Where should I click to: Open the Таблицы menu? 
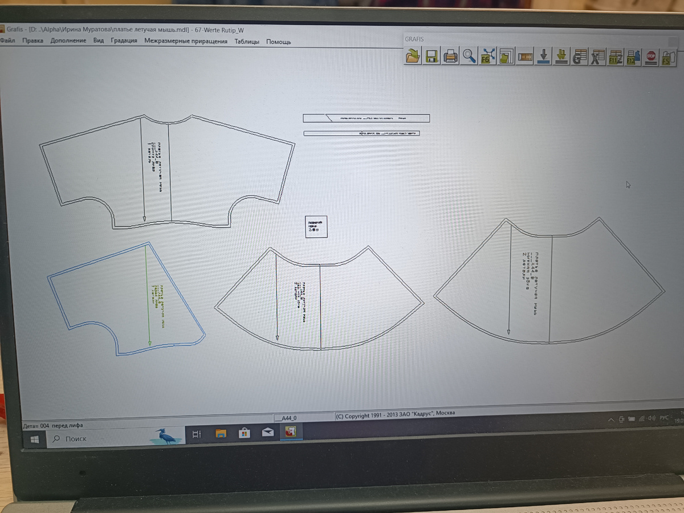tap(247, 42)
